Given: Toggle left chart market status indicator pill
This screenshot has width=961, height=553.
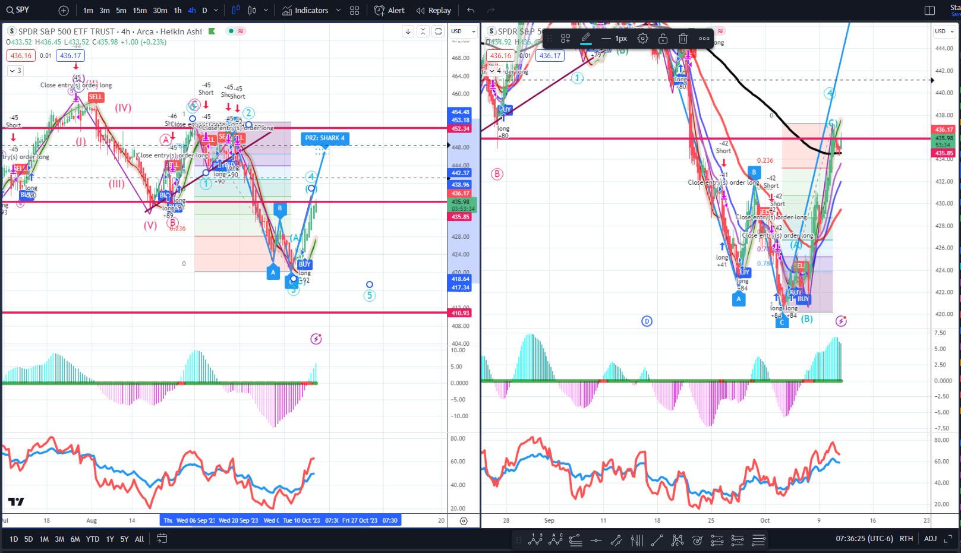Looking at the screenshot, I should [236, 31].
